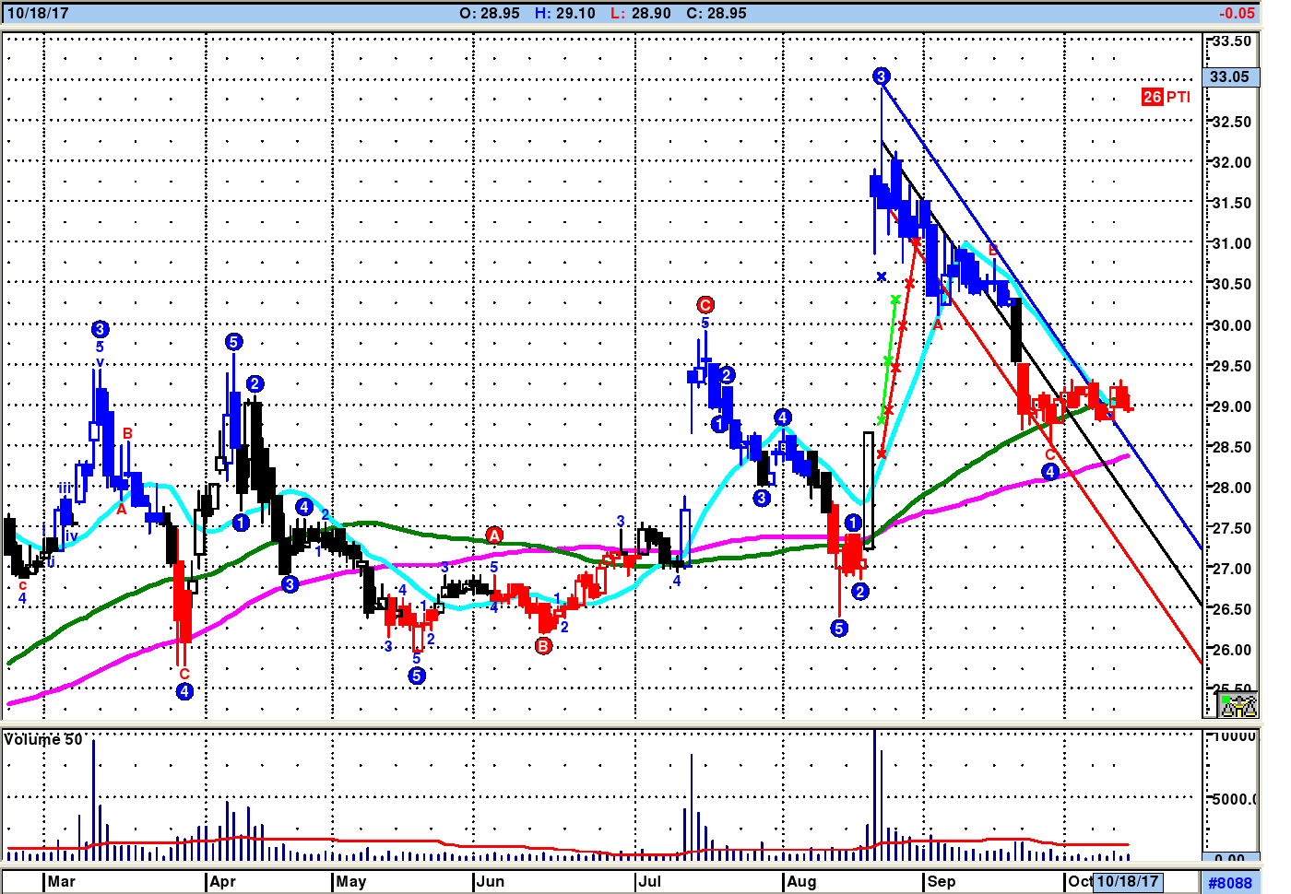Click the #8088 bar count label
The height and width of the screenshot is (894, 1291).
[1230, 883]
